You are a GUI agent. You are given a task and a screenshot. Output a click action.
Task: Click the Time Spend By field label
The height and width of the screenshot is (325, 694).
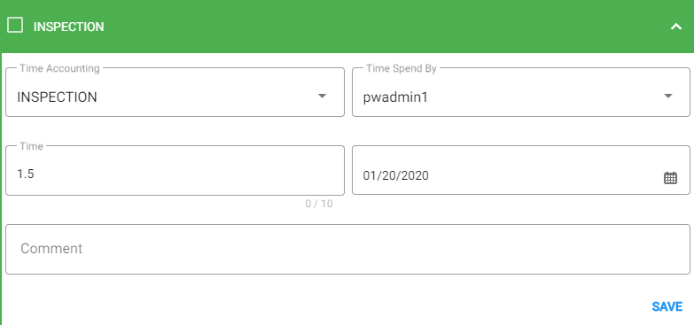click(x=402, y=68)
